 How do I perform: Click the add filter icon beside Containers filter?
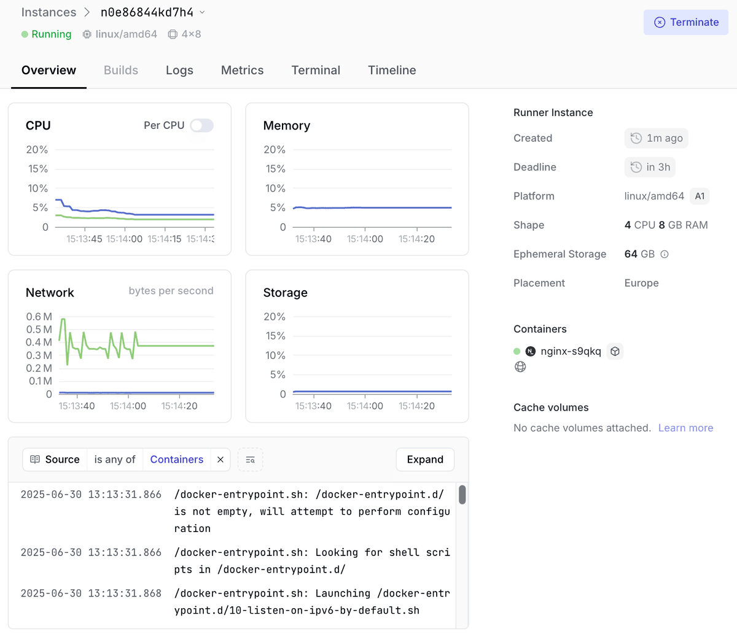click(250, 460)
